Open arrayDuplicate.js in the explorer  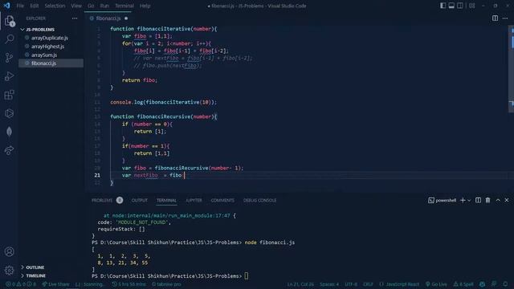click(50, 38)
